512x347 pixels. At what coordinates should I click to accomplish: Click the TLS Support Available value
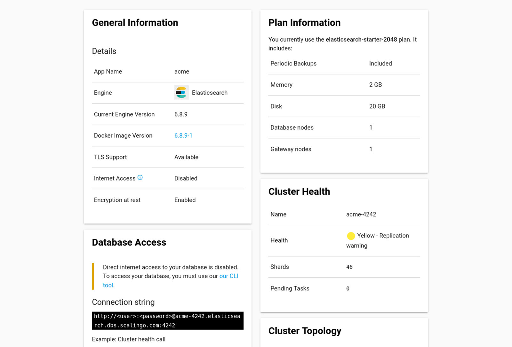tap(186, 157)
